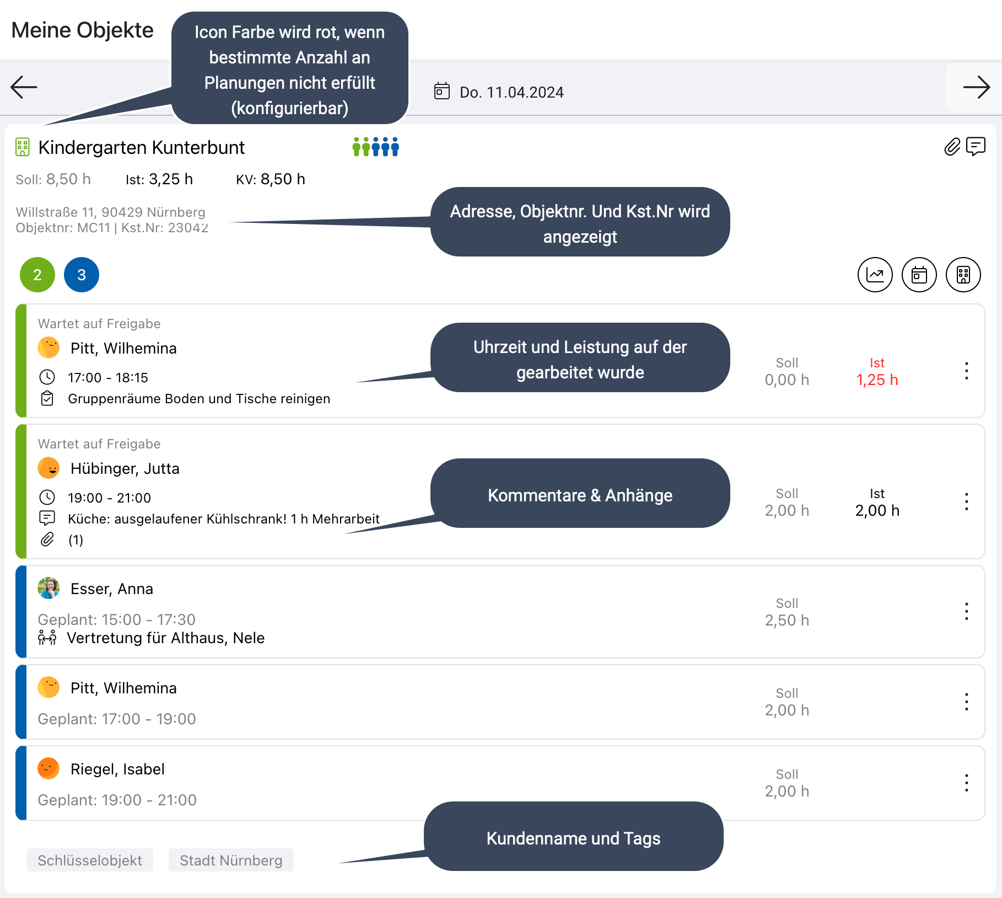Open the date picker calendar icon
Viewport: 1002px width, 898px height.
(x=442, y=91)
